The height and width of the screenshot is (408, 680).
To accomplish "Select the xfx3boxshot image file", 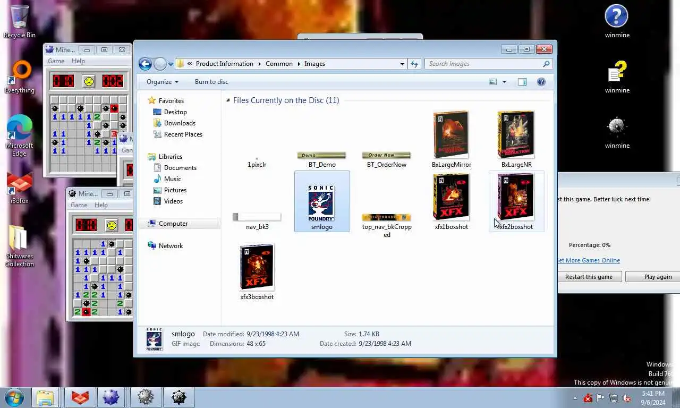I will [x=257, y=273].
